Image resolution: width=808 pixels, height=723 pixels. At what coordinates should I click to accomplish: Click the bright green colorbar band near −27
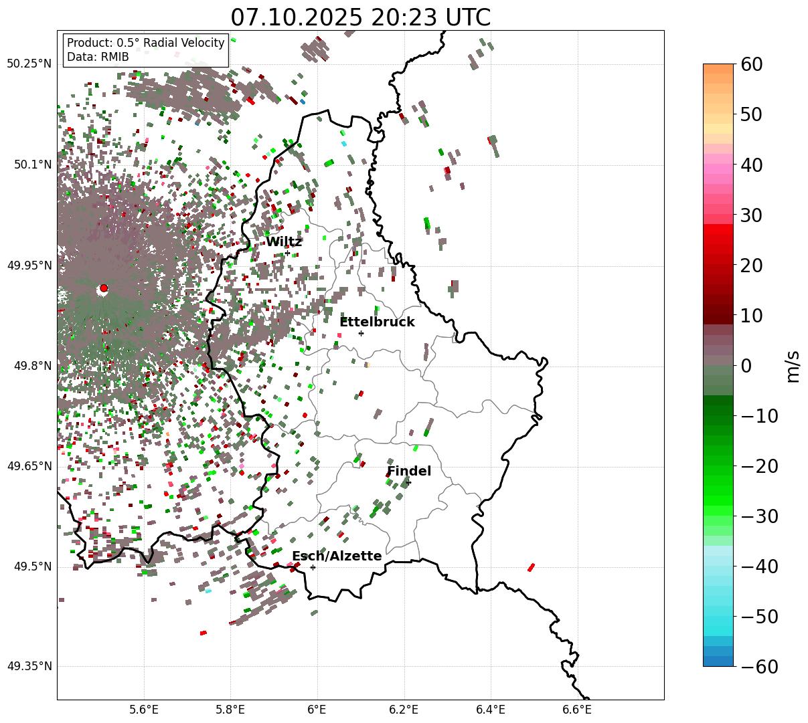[x=718, y=500]
